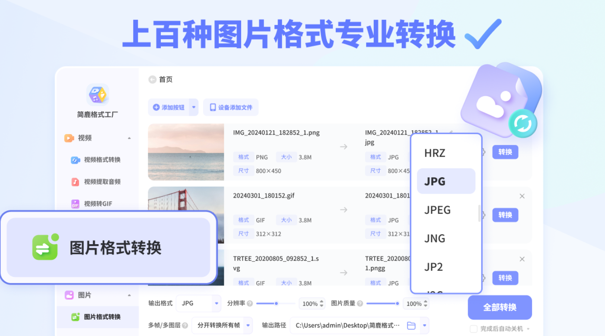Click the 简鹿格式工厂 app logo
The image size is (605, 336).
click(98, 94)
